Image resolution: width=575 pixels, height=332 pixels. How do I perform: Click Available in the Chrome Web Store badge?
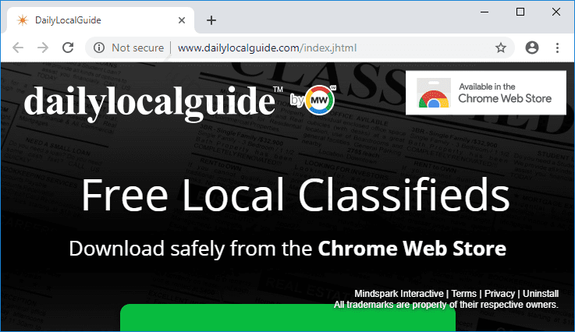coord(485,93)
